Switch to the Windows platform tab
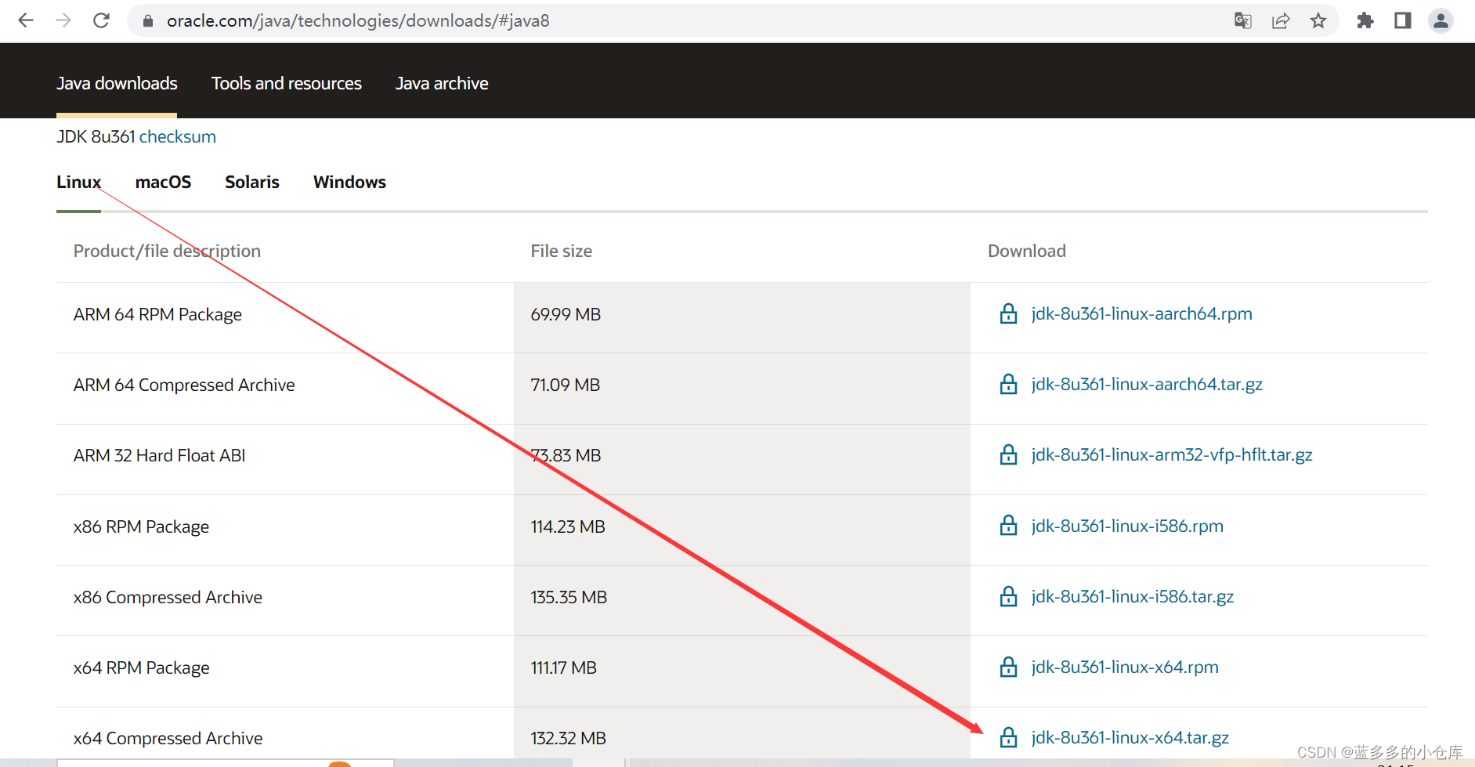 (349, 182)
